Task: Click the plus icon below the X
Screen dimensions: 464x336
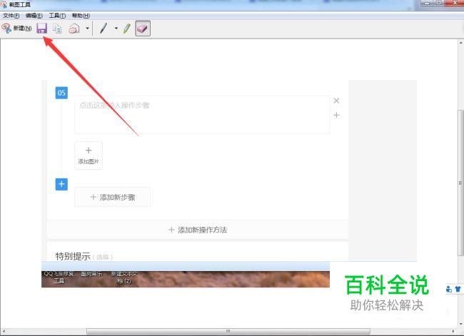Action: click(336, 115)
